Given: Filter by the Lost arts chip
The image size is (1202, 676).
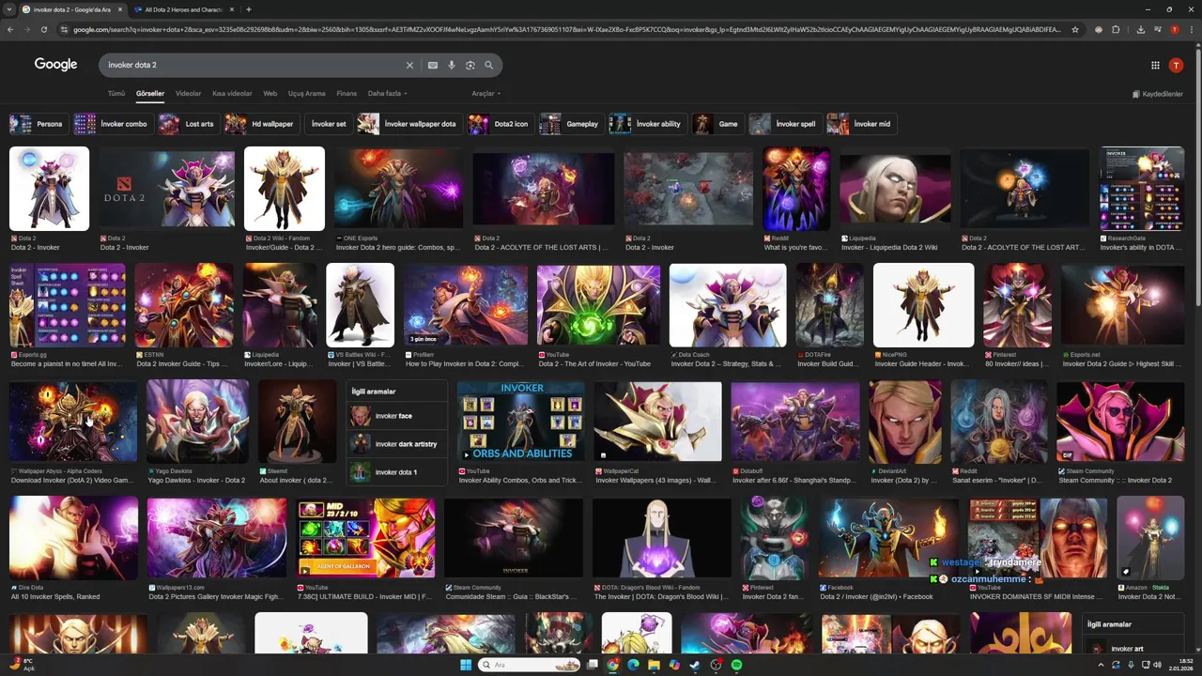Looking at the screenshot, I should coord(188,124).
